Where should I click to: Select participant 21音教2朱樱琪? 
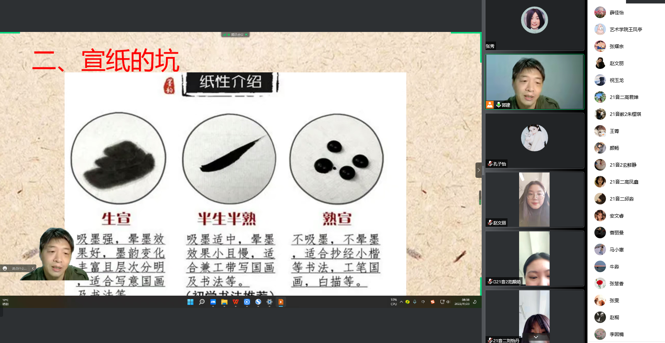click(x=626, y=114)
